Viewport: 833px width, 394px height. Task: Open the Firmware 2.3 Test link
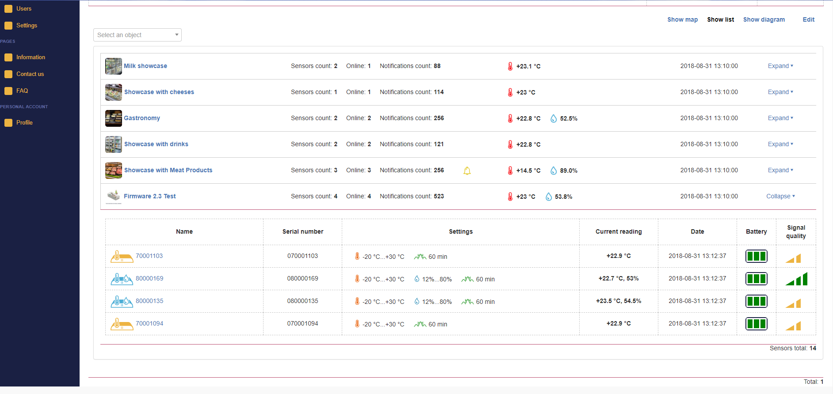(x=149, y=196)
